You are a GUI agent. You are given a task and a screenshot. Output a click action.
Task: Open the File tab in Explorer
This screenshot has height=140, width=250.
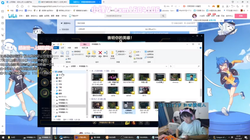[x=56, y=48]
